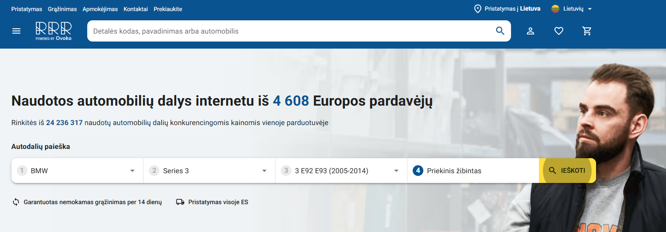Click the delivery location pin icon
Screen dimensions: 666x232
point(478,9)
